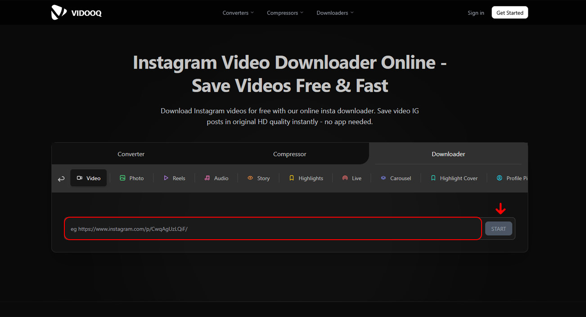Screen dimensions: 586x317
Task: Click the back arrow icon
Action: (61, 179)
